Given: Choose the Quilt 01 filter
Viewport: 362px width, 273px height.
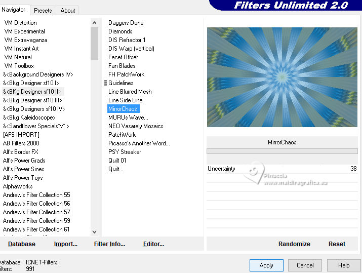Looking at the screenshot, I should coord(117,161).
